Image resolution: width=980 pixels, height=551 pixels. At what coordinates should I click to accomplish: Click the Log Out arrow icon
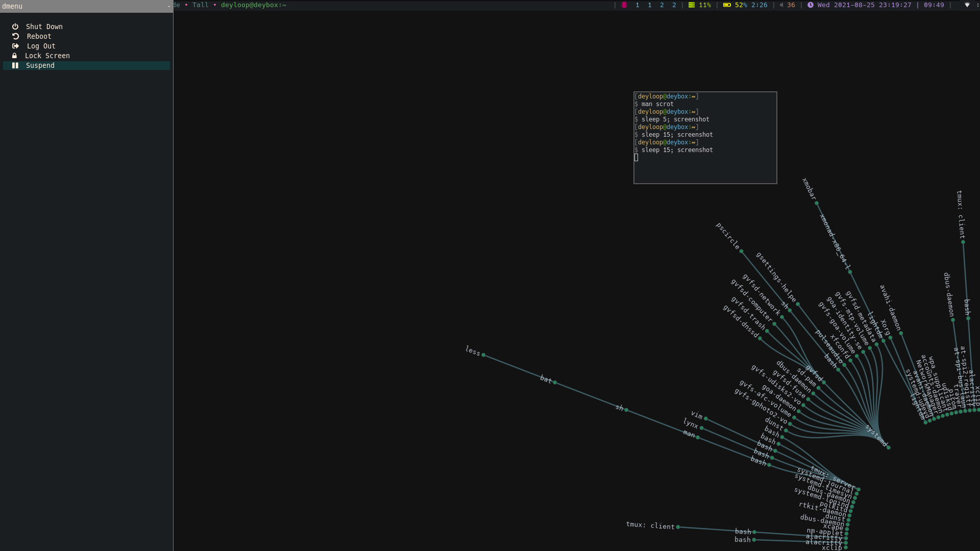point(15,46)
